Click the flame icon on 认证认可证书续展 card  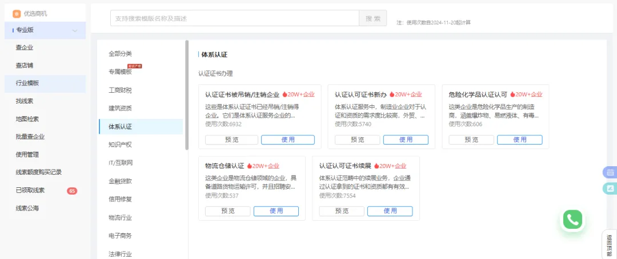coord(376,166)
